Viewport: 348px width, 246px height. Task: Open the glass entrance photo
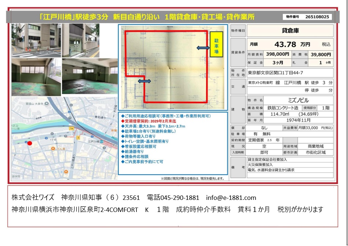[x=81, y=41]
